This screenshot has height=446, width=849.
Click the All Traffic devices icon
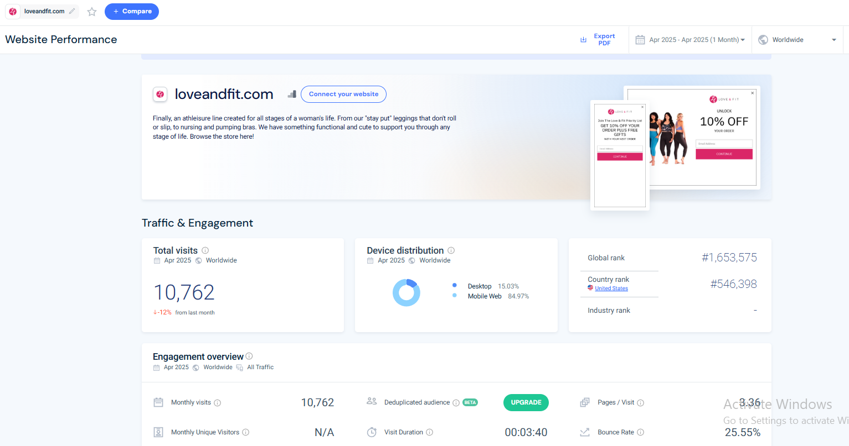[x=240, y=368]
